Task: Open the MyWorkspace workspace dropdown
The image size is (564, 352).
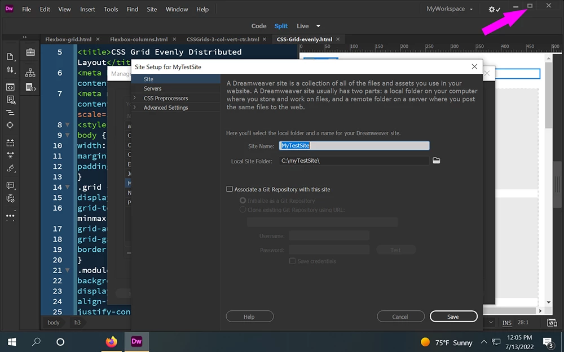Action: point(450,9)
